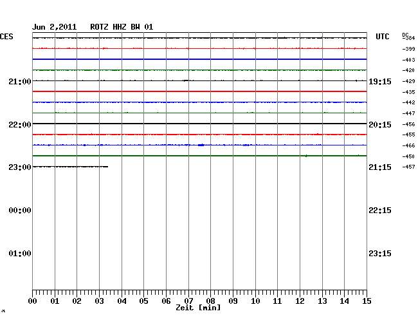Click station label 'ROTZ HHZ BW 01'
This screenshot has width=418, height=318.
122,27
